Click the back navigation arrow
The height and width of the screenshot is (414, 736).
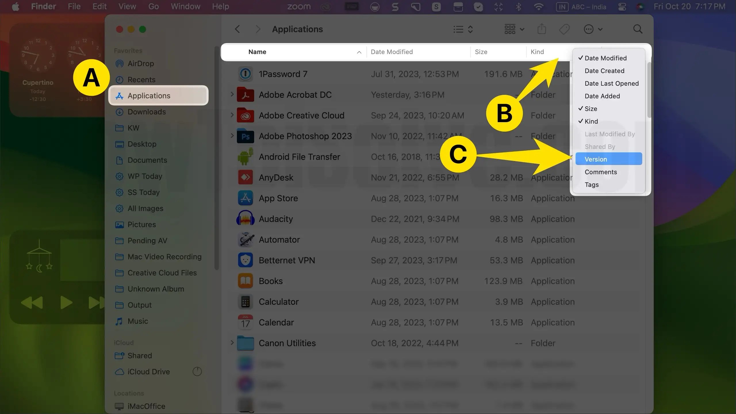pyautogui.click(x=237, y=29)
